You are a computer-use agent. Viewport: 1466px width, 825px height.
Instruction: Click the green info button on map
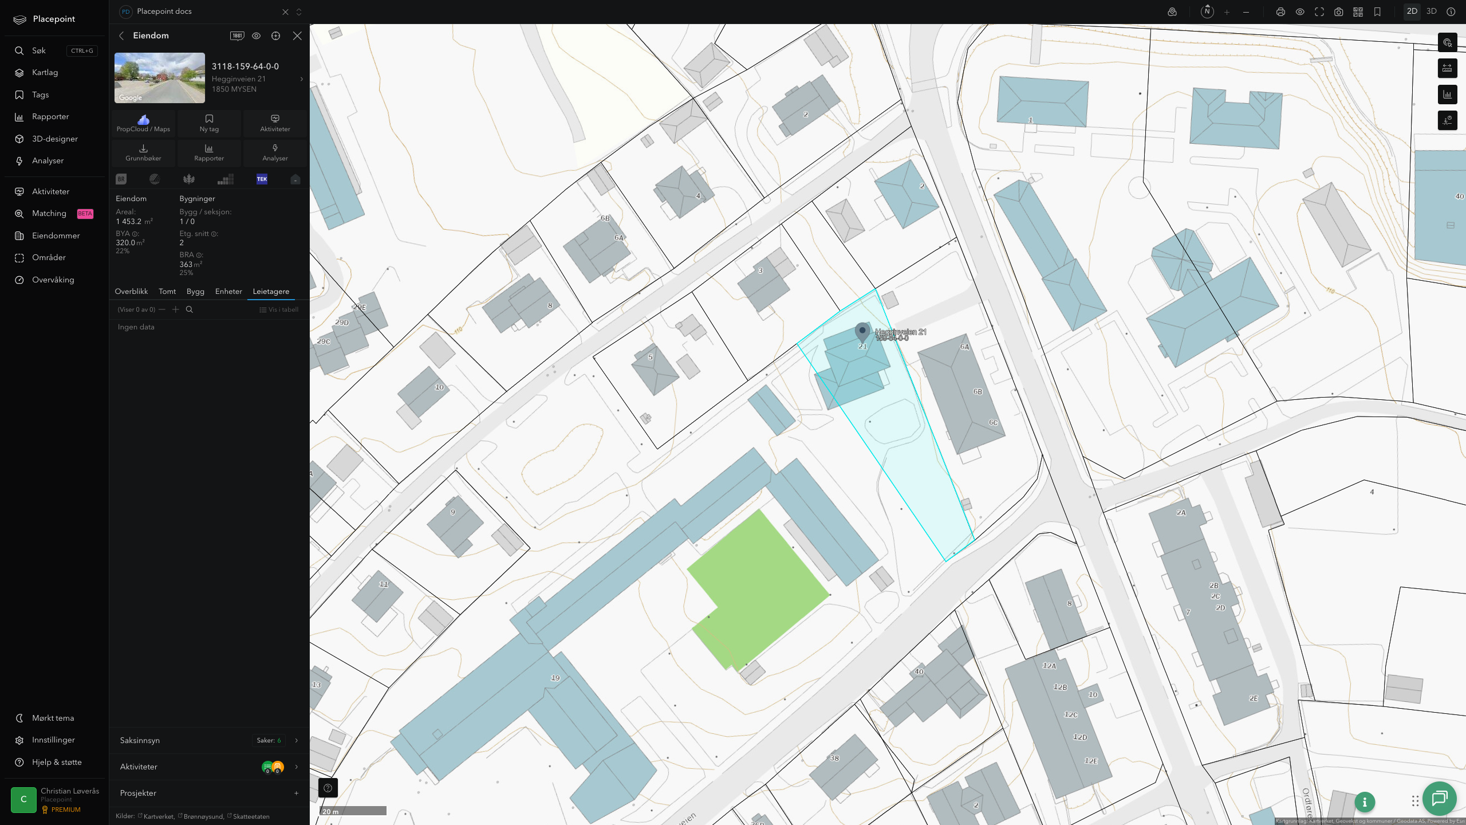click(1365, 802)
